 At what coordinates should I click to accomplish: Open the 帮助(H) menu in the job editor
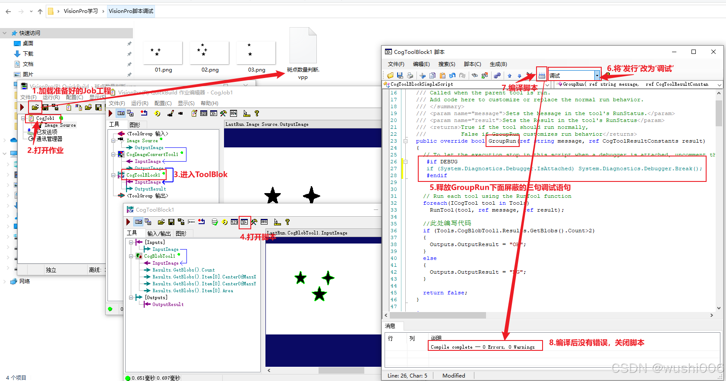[x=209, y=103]
